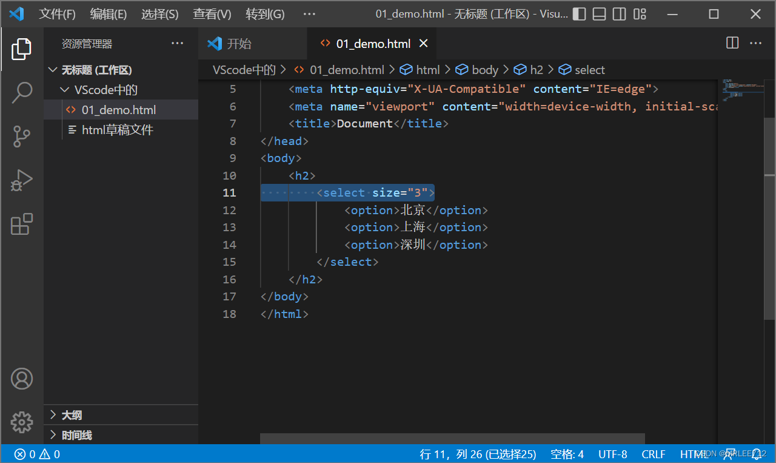
Task: Open the Search view in the activity bar
Action: (21, 93)
